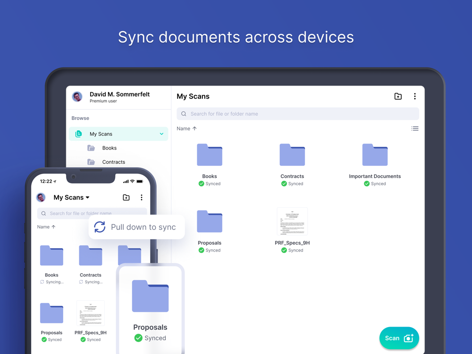Image resolution: width=472 pixels, height=354 pixels.
Task: Click the phone search field
Action: click(x=92, y=213)
